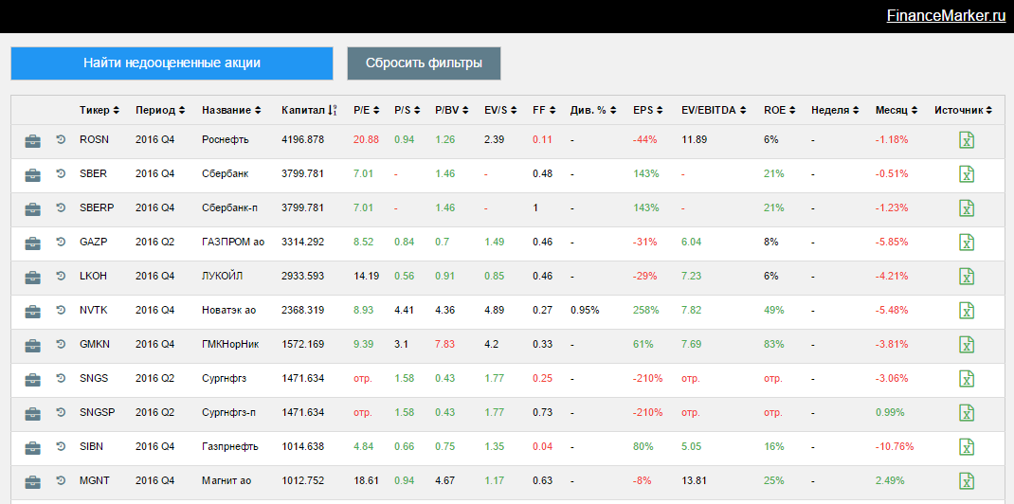Image resolution: width=1014 pixels, height=504 pixels.
Task: Click briefcase icon in SIBN row
Action: (x=32, y=448)
